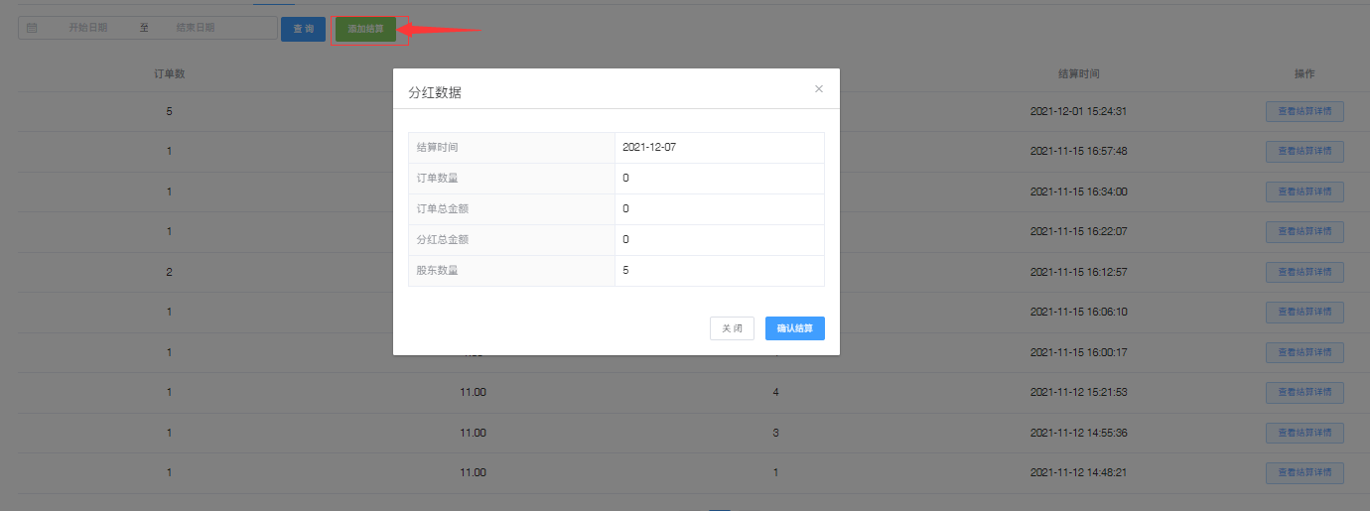Click timestamp 2021-11-15 16:22:07

(x=1078, y=231)
